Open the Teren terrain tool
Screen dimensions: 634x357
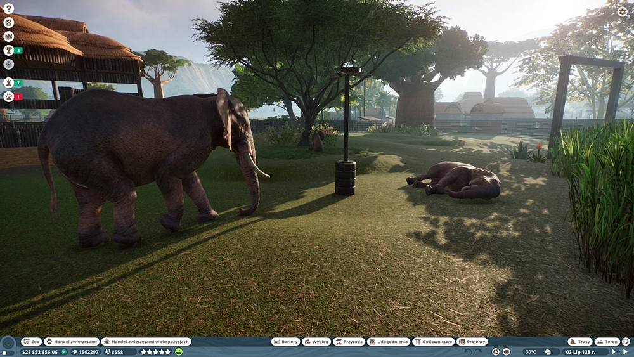point(607,342)
